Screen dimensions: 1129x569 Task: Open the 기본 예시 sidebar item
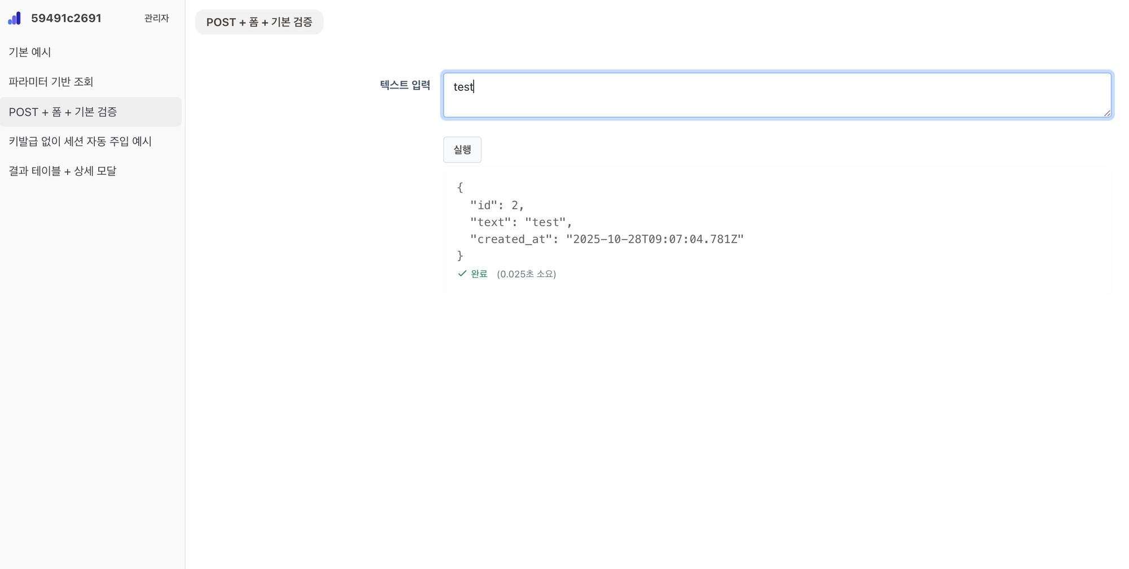coord(30,52)
